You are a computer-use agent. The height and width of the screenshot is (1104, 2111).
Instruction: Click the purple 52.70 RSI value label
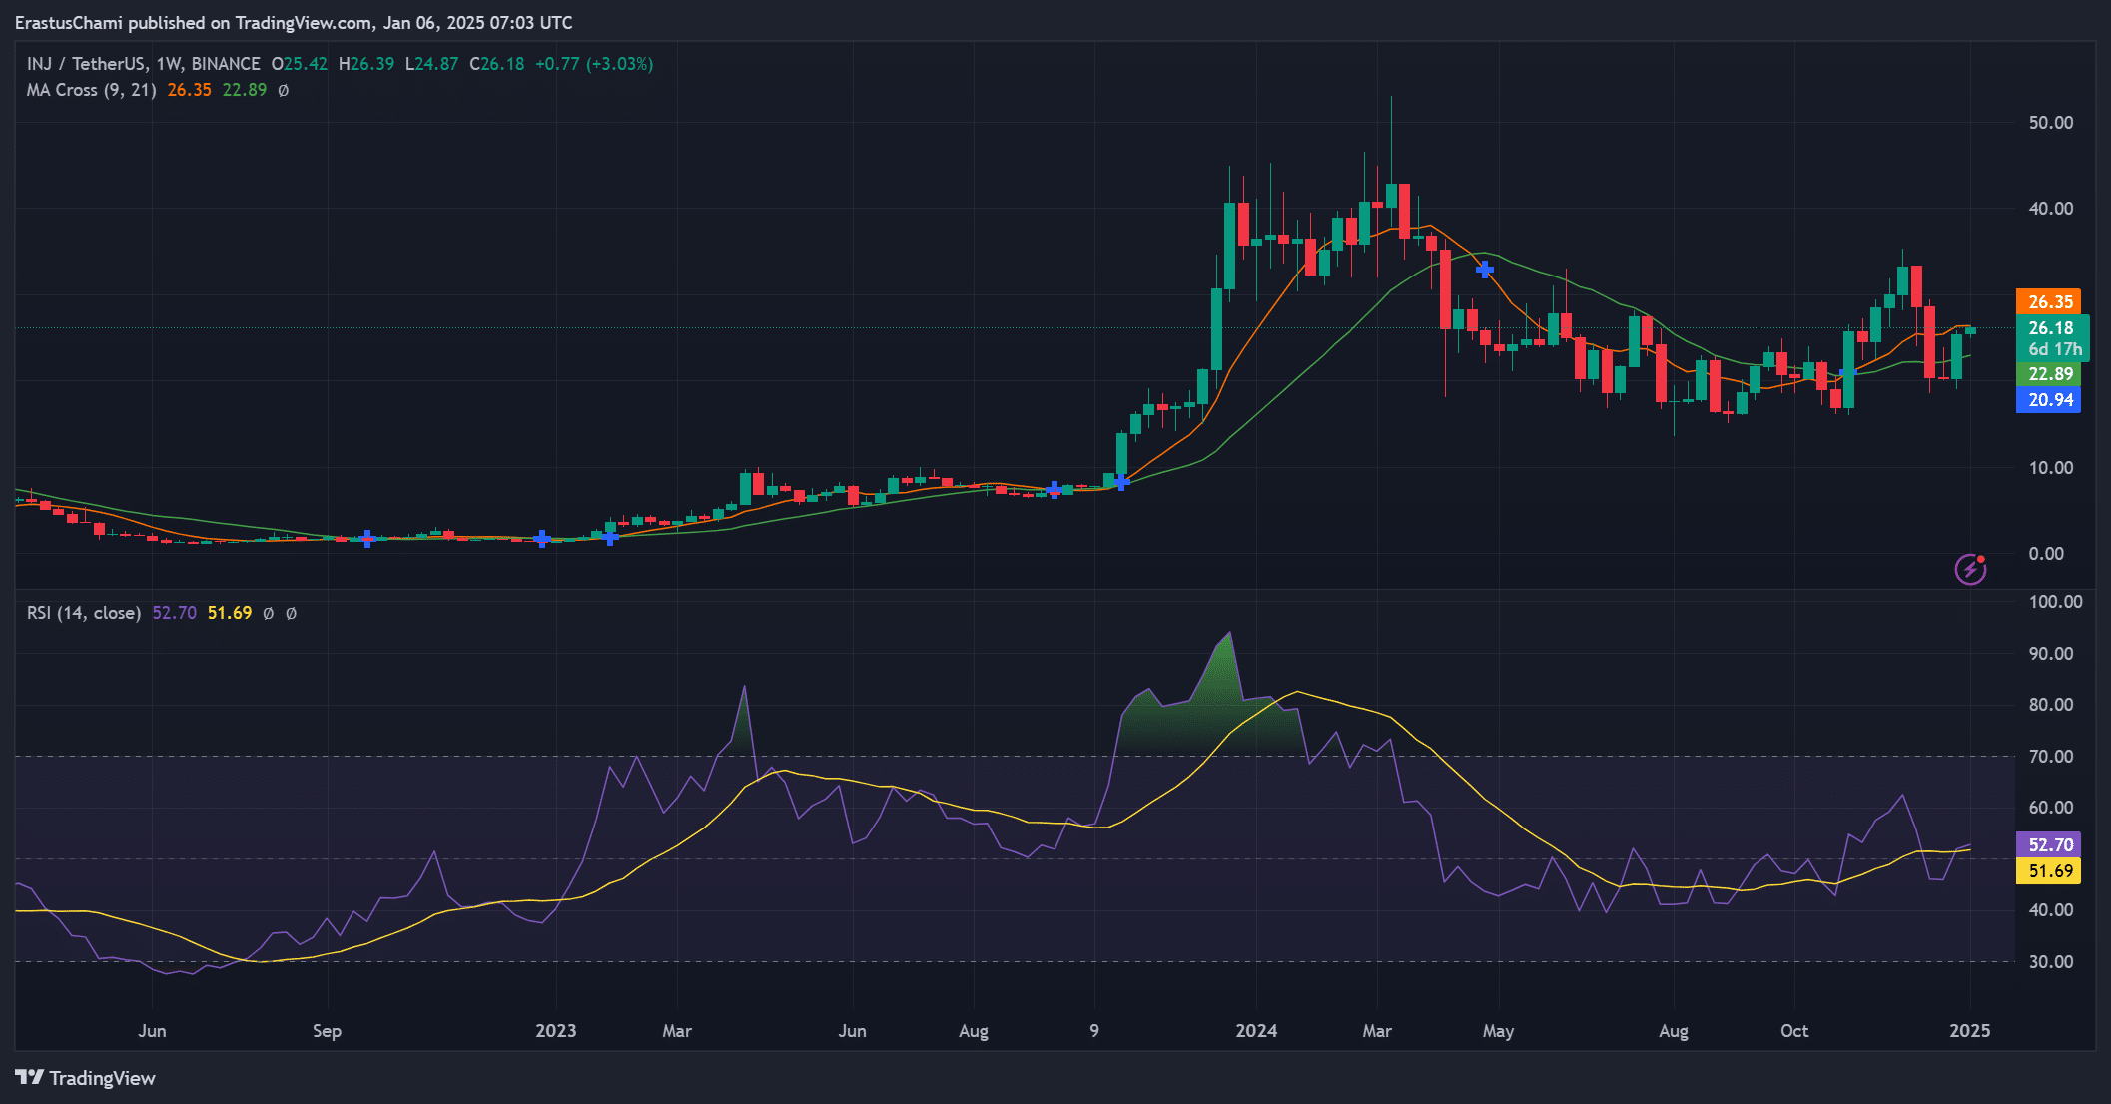pyautogui.click(x=2049, y=844)
